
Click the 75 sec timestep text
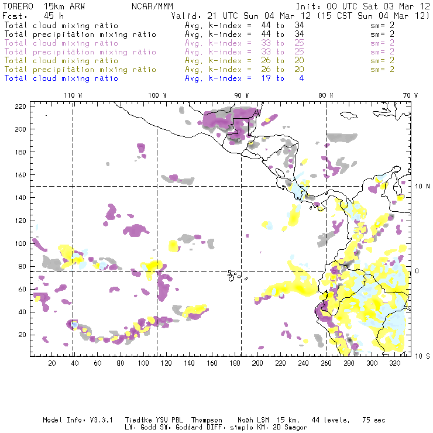(x=374, y=420)
